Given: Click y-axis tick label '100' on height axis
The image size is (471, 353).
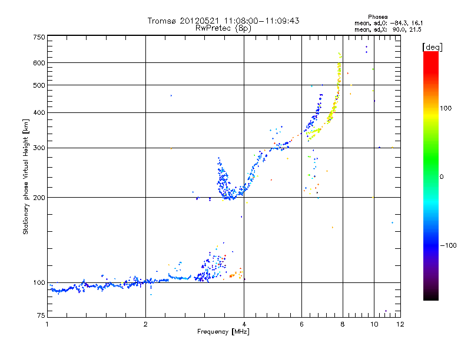Looking at the screenshot, I should click(39, 283).
